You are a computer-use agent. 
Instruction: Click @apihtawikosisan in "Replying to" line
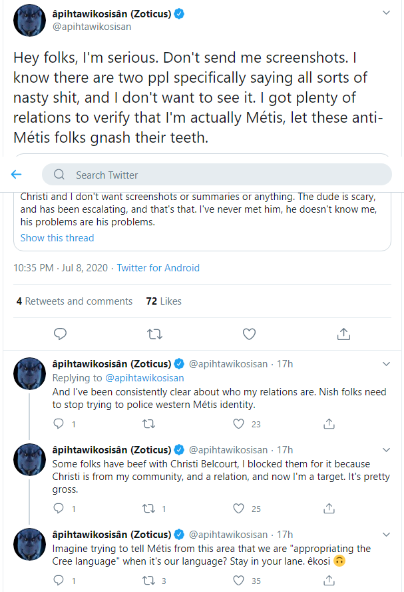139,378
